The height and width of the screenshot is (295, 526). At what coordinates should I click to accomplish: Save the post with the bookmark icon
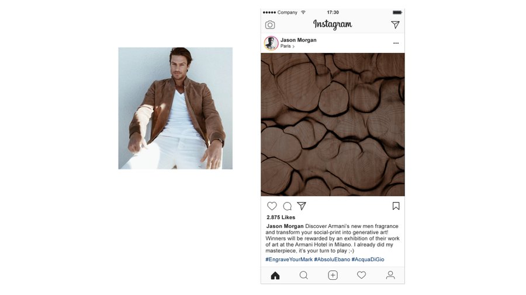point(396,206)
